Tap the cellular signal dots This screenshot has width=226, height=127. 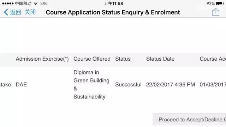click(x=8, y=4)
